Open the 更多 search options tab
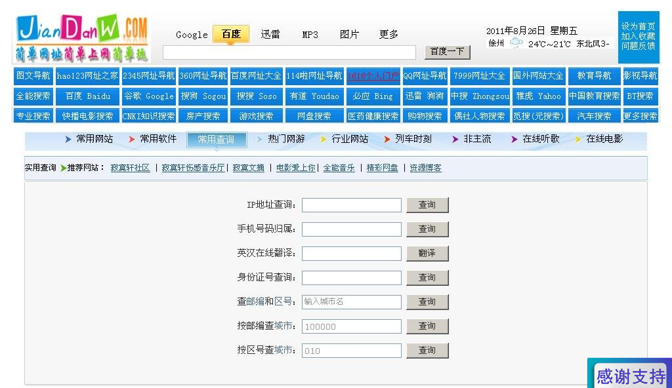The width and height of the screenshot is (672, 388). (388, 34)
